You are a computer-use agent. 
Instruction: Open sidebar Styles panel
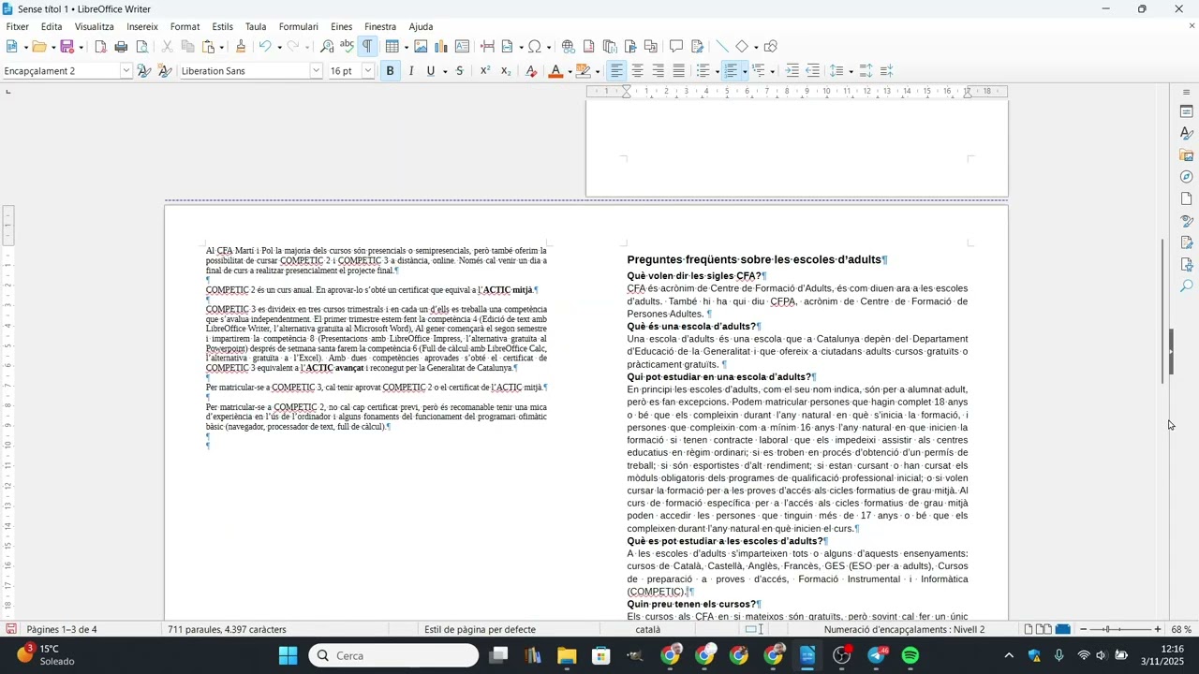1186,134
